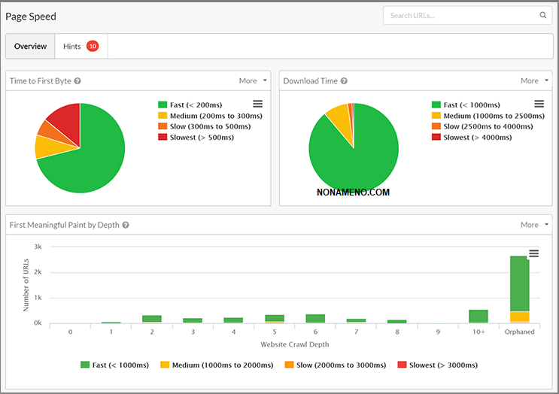Expand More dropdown in Download Time panel
Viewport: 559px width, 394px height.
click(534, 81)
